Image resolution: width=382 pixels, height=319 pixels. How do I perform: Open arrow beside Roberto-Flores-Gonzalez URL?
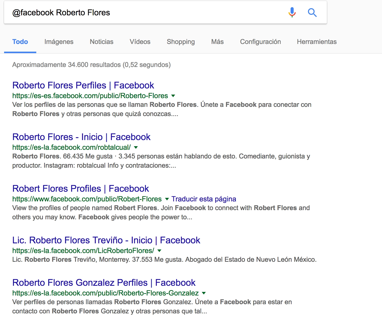(x=204, y=293)
